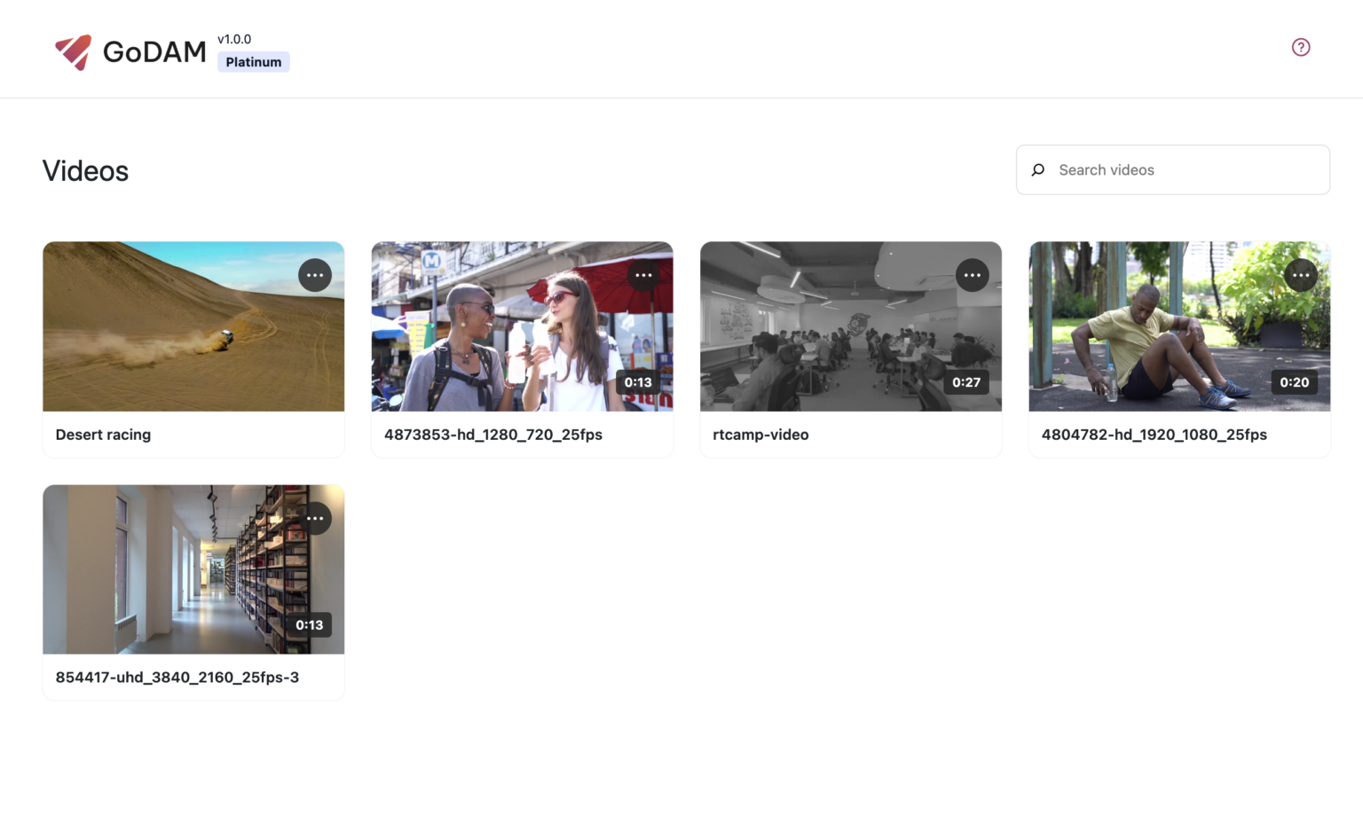Image resolution: width=1363 pixels, height=824 pixels.
Task: Open the help icon in top right
Action: coord(1301,47)
